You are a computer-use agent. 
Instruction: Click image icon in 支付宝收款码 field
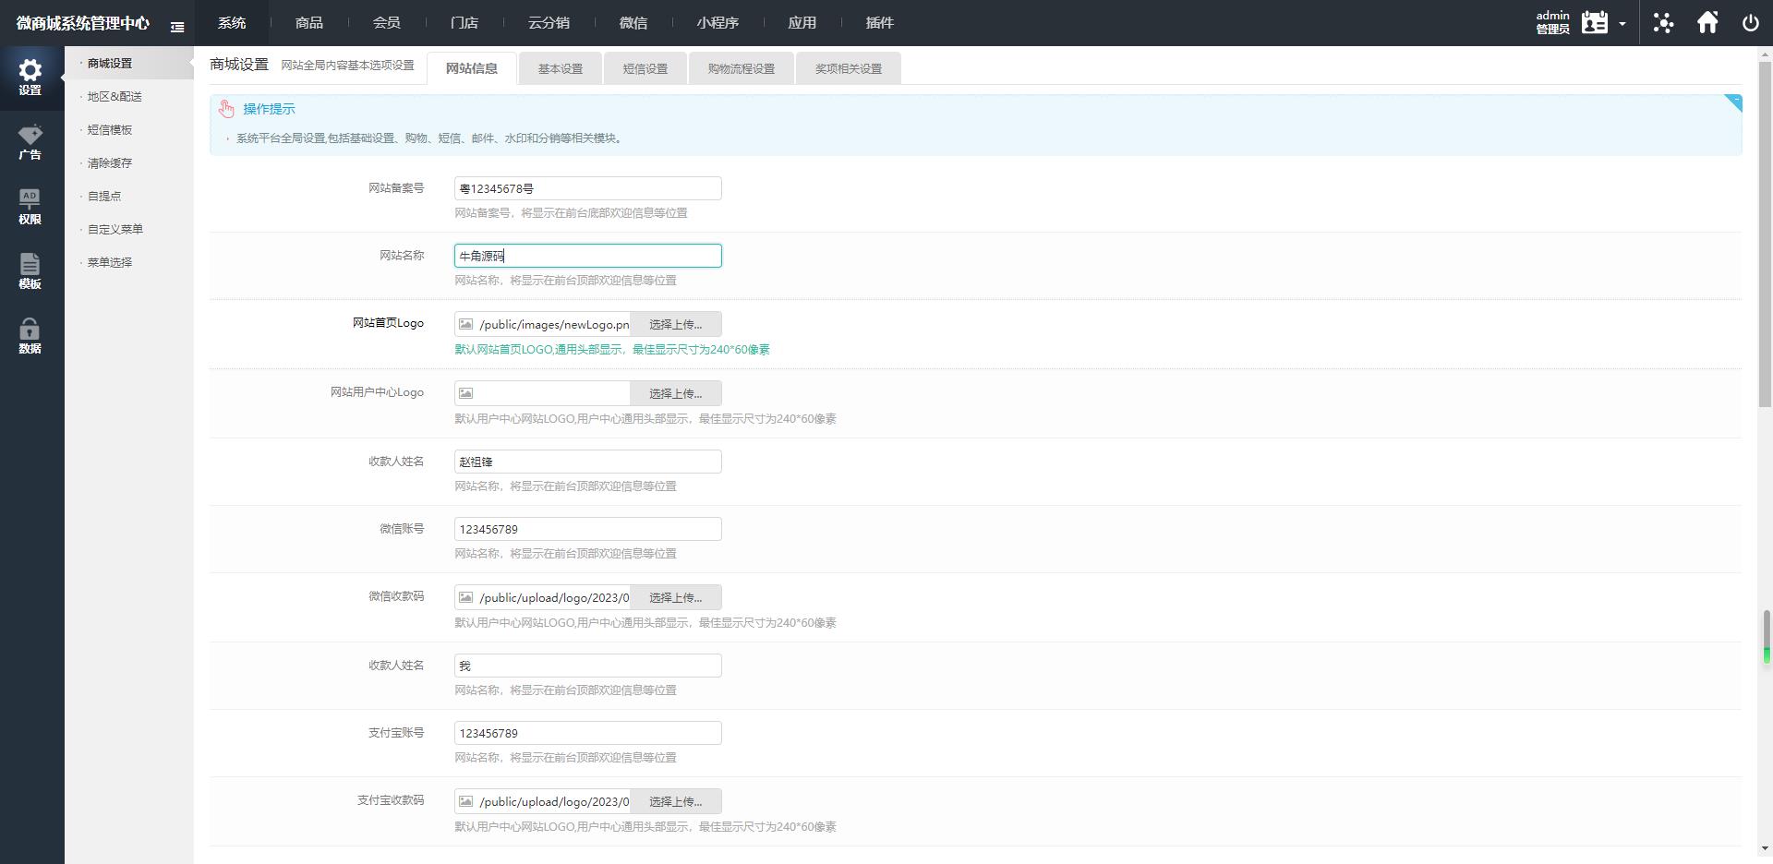click(466, 801)
